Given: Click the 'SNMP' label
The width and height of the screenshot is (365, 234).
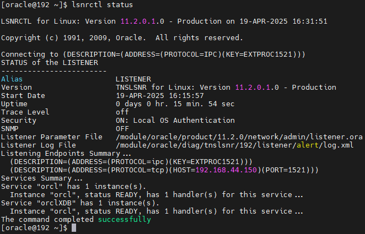Looking at the screenshot, I should [x=10, y=128].
